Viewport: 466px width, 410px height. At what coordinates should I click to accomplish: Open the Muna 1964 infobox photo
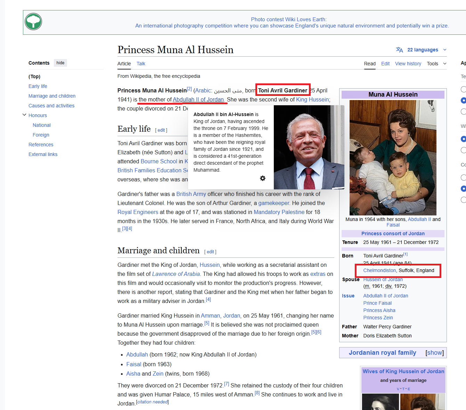[x=393, y=158]
